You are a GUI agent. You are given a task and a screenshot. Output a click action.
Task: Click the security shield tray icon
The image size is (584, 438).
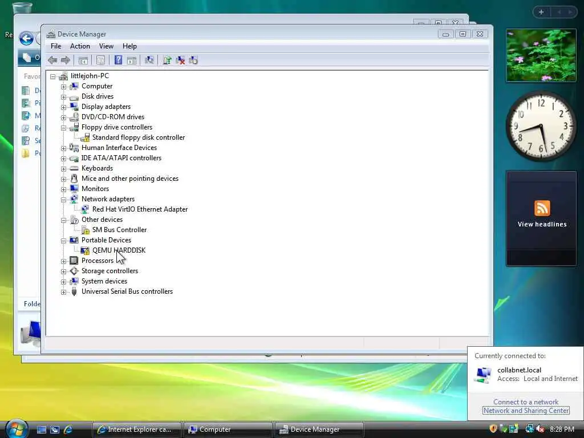coord(493,429)
